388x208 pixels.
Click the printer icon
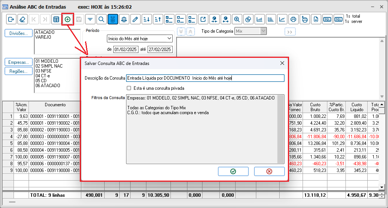[294, 19]
